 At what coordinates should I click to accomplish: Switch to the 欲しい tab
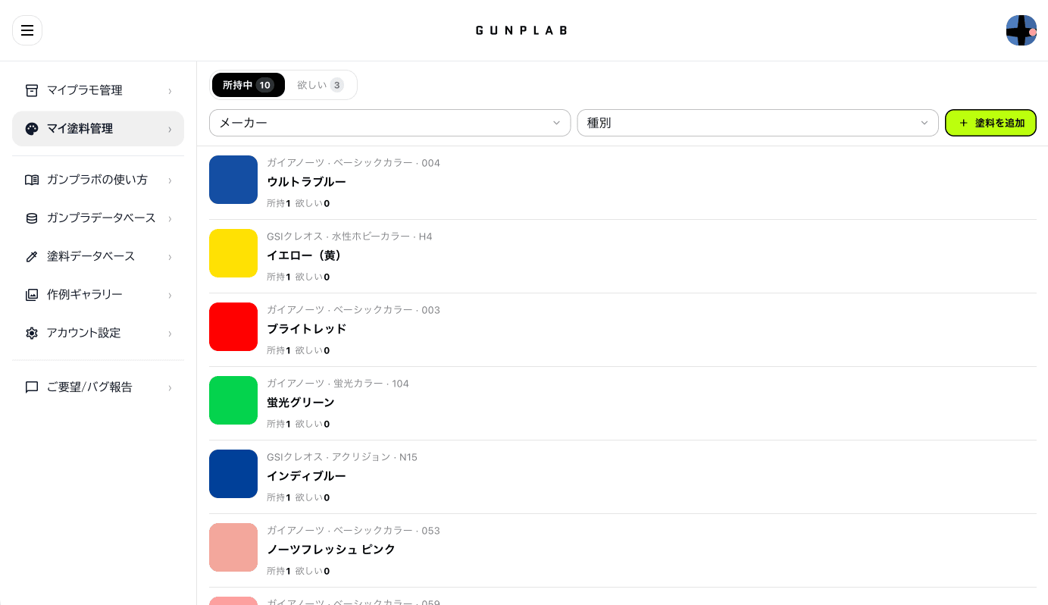[x=320, y=85]
